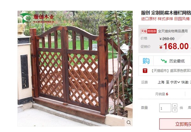Open the wooden gate product image

[75, 68]
